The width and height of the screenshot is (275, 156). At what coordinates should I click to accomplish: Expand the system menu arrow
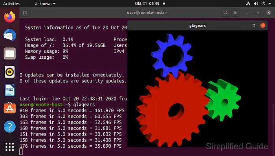269,4
